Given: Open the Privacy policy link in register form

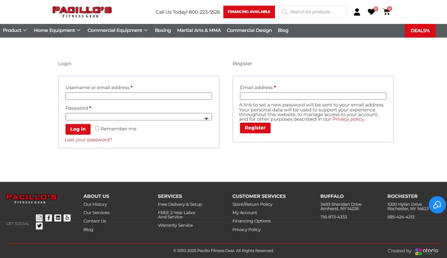Looking at the screenshot, I should [348, 119].
